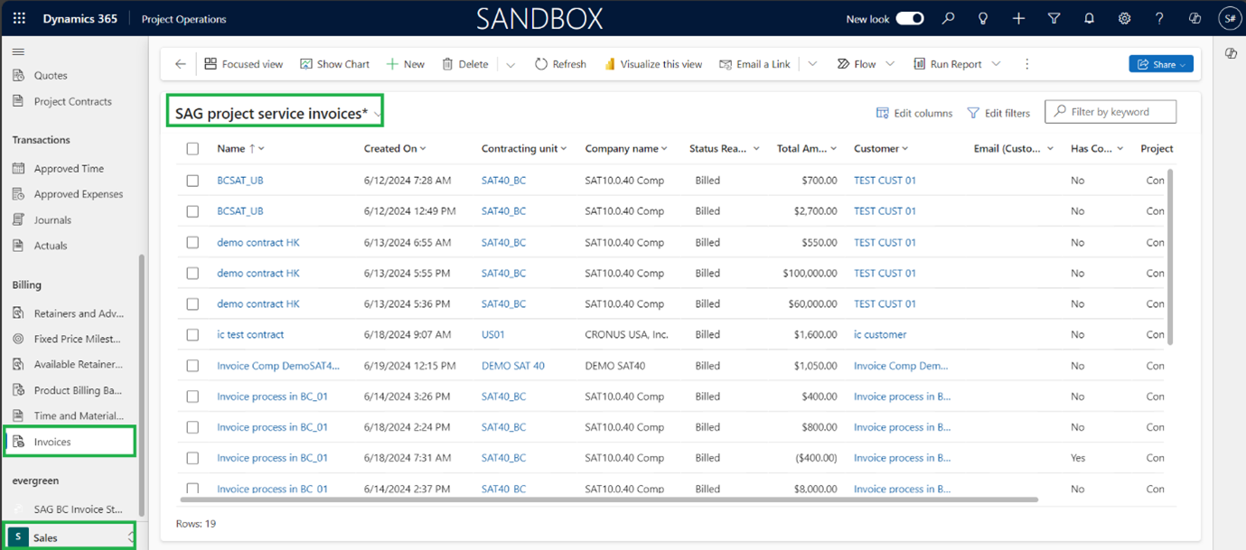Screen dimensions: 1246x550
Task: Open the Customer column menu
Action: pos(881,148)
